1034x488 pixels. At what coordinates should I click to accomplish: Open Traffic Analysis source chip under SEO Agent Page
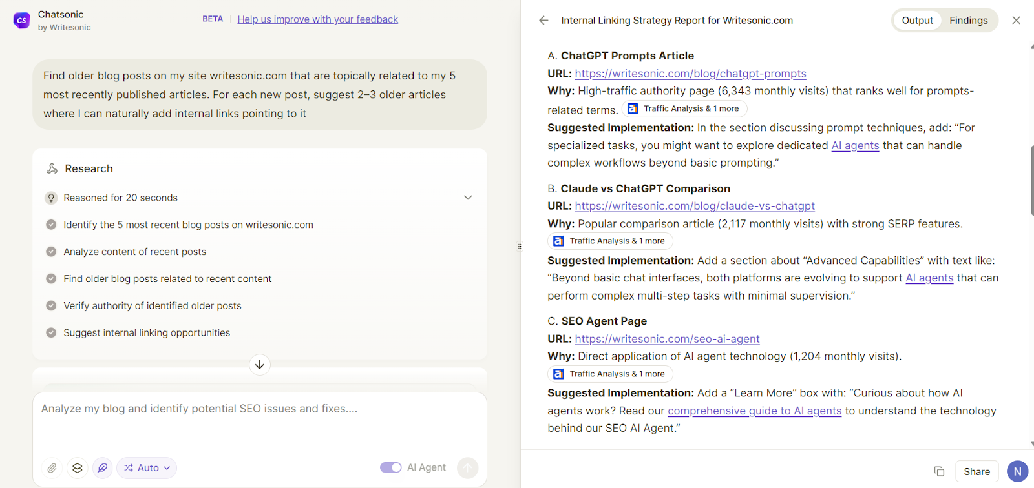coord(610,374)
